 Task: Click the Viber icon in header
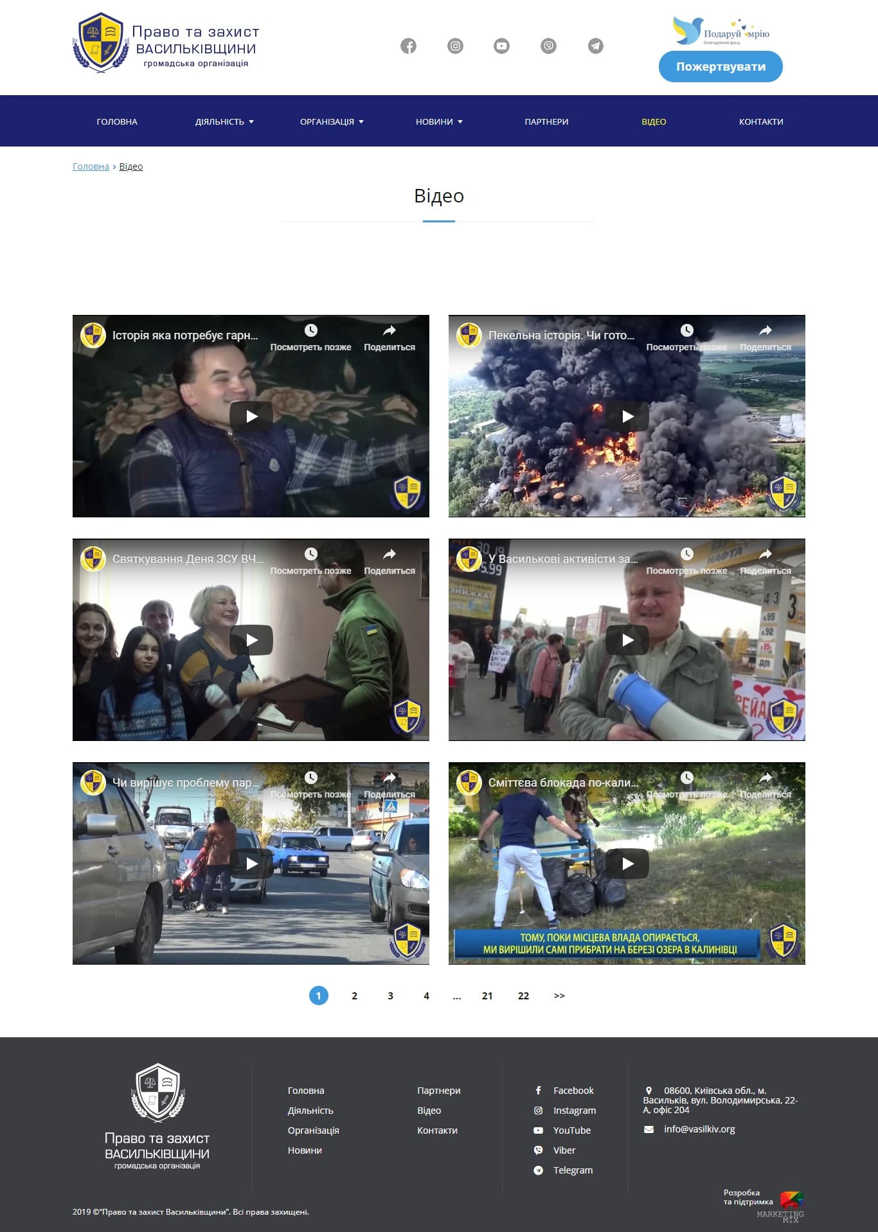[x=548, y=46]
